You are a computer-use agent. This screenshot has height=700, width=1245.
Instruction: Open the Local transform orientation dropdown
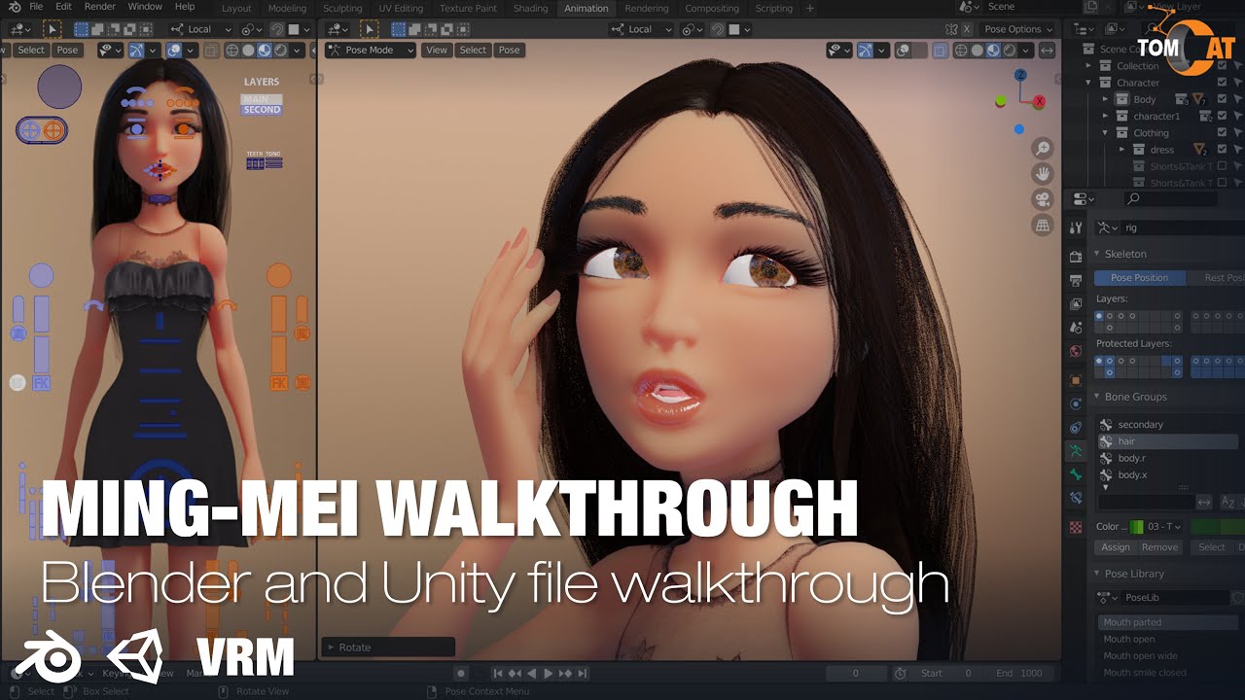pos(641,29)
